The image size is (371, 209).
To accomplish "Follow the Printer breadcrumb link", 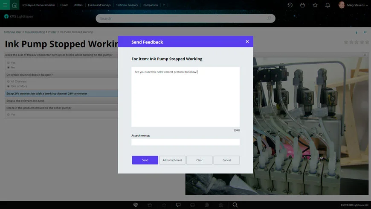I will tap(52, 32).
